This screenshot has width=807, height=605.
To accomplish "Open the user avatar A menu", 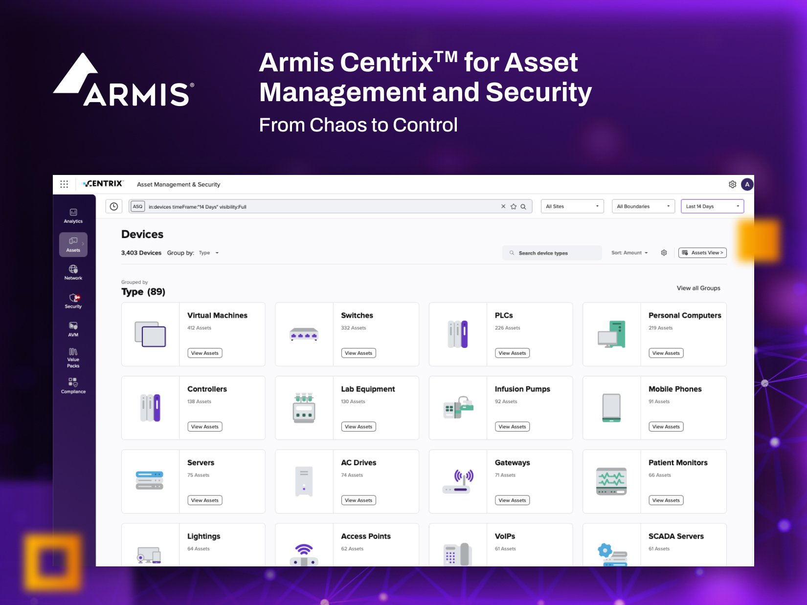I will [747, 184].
